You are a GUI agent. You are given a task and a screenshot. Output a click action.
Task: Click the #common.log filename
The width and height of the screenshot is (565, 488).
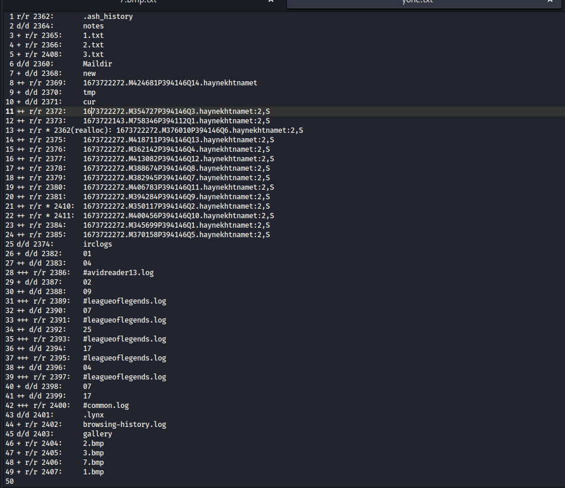[106, 406]
